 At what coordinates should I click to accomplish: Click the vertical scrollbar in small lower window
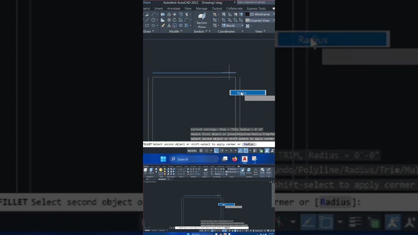pos(273,195)
